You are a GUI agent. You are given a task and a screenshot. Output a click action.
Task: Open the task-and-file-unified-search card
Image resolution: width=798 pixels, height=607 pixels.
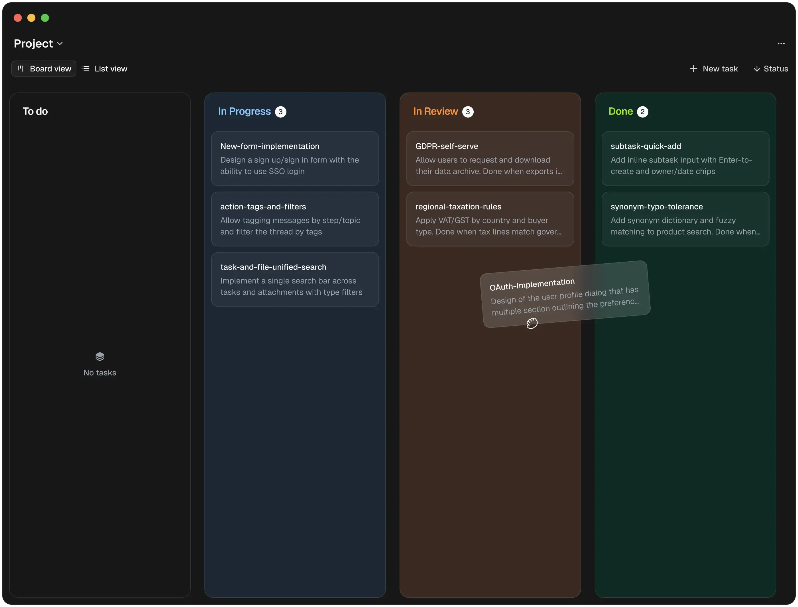295,279
